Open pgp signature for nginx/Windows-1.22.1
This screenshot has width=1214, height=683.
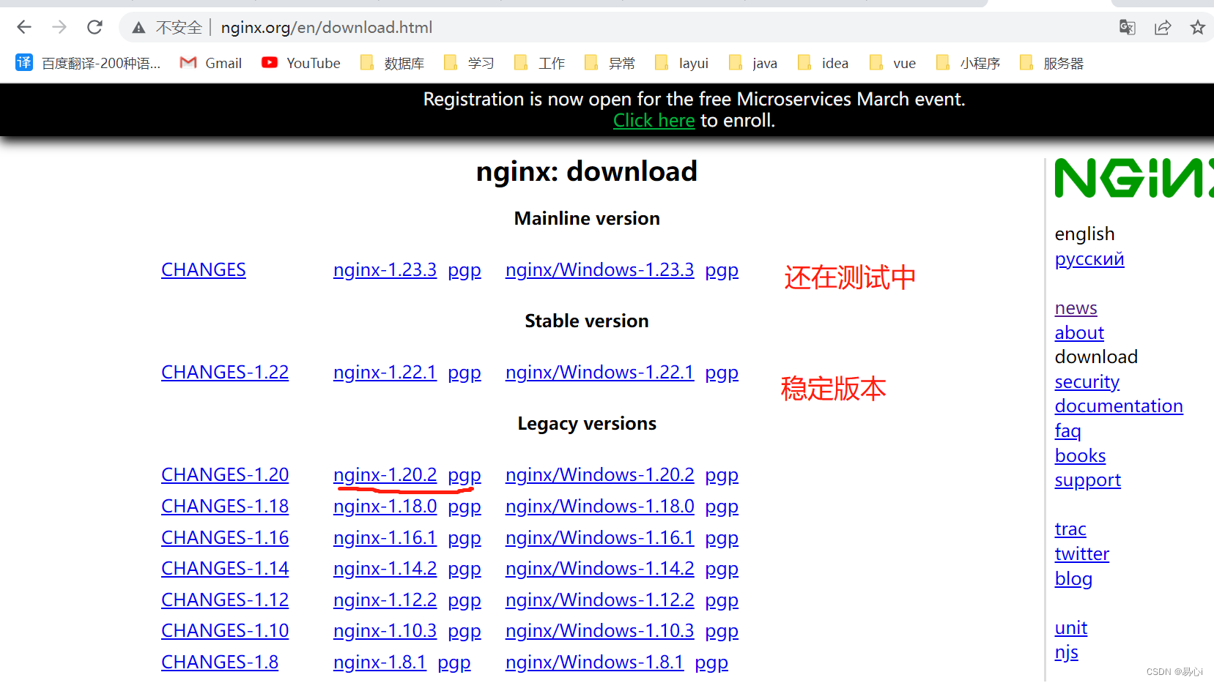click(x=722, y=373)
